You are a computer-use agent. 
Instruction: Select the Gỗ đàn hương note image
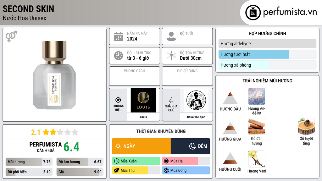tap(257, 126)
